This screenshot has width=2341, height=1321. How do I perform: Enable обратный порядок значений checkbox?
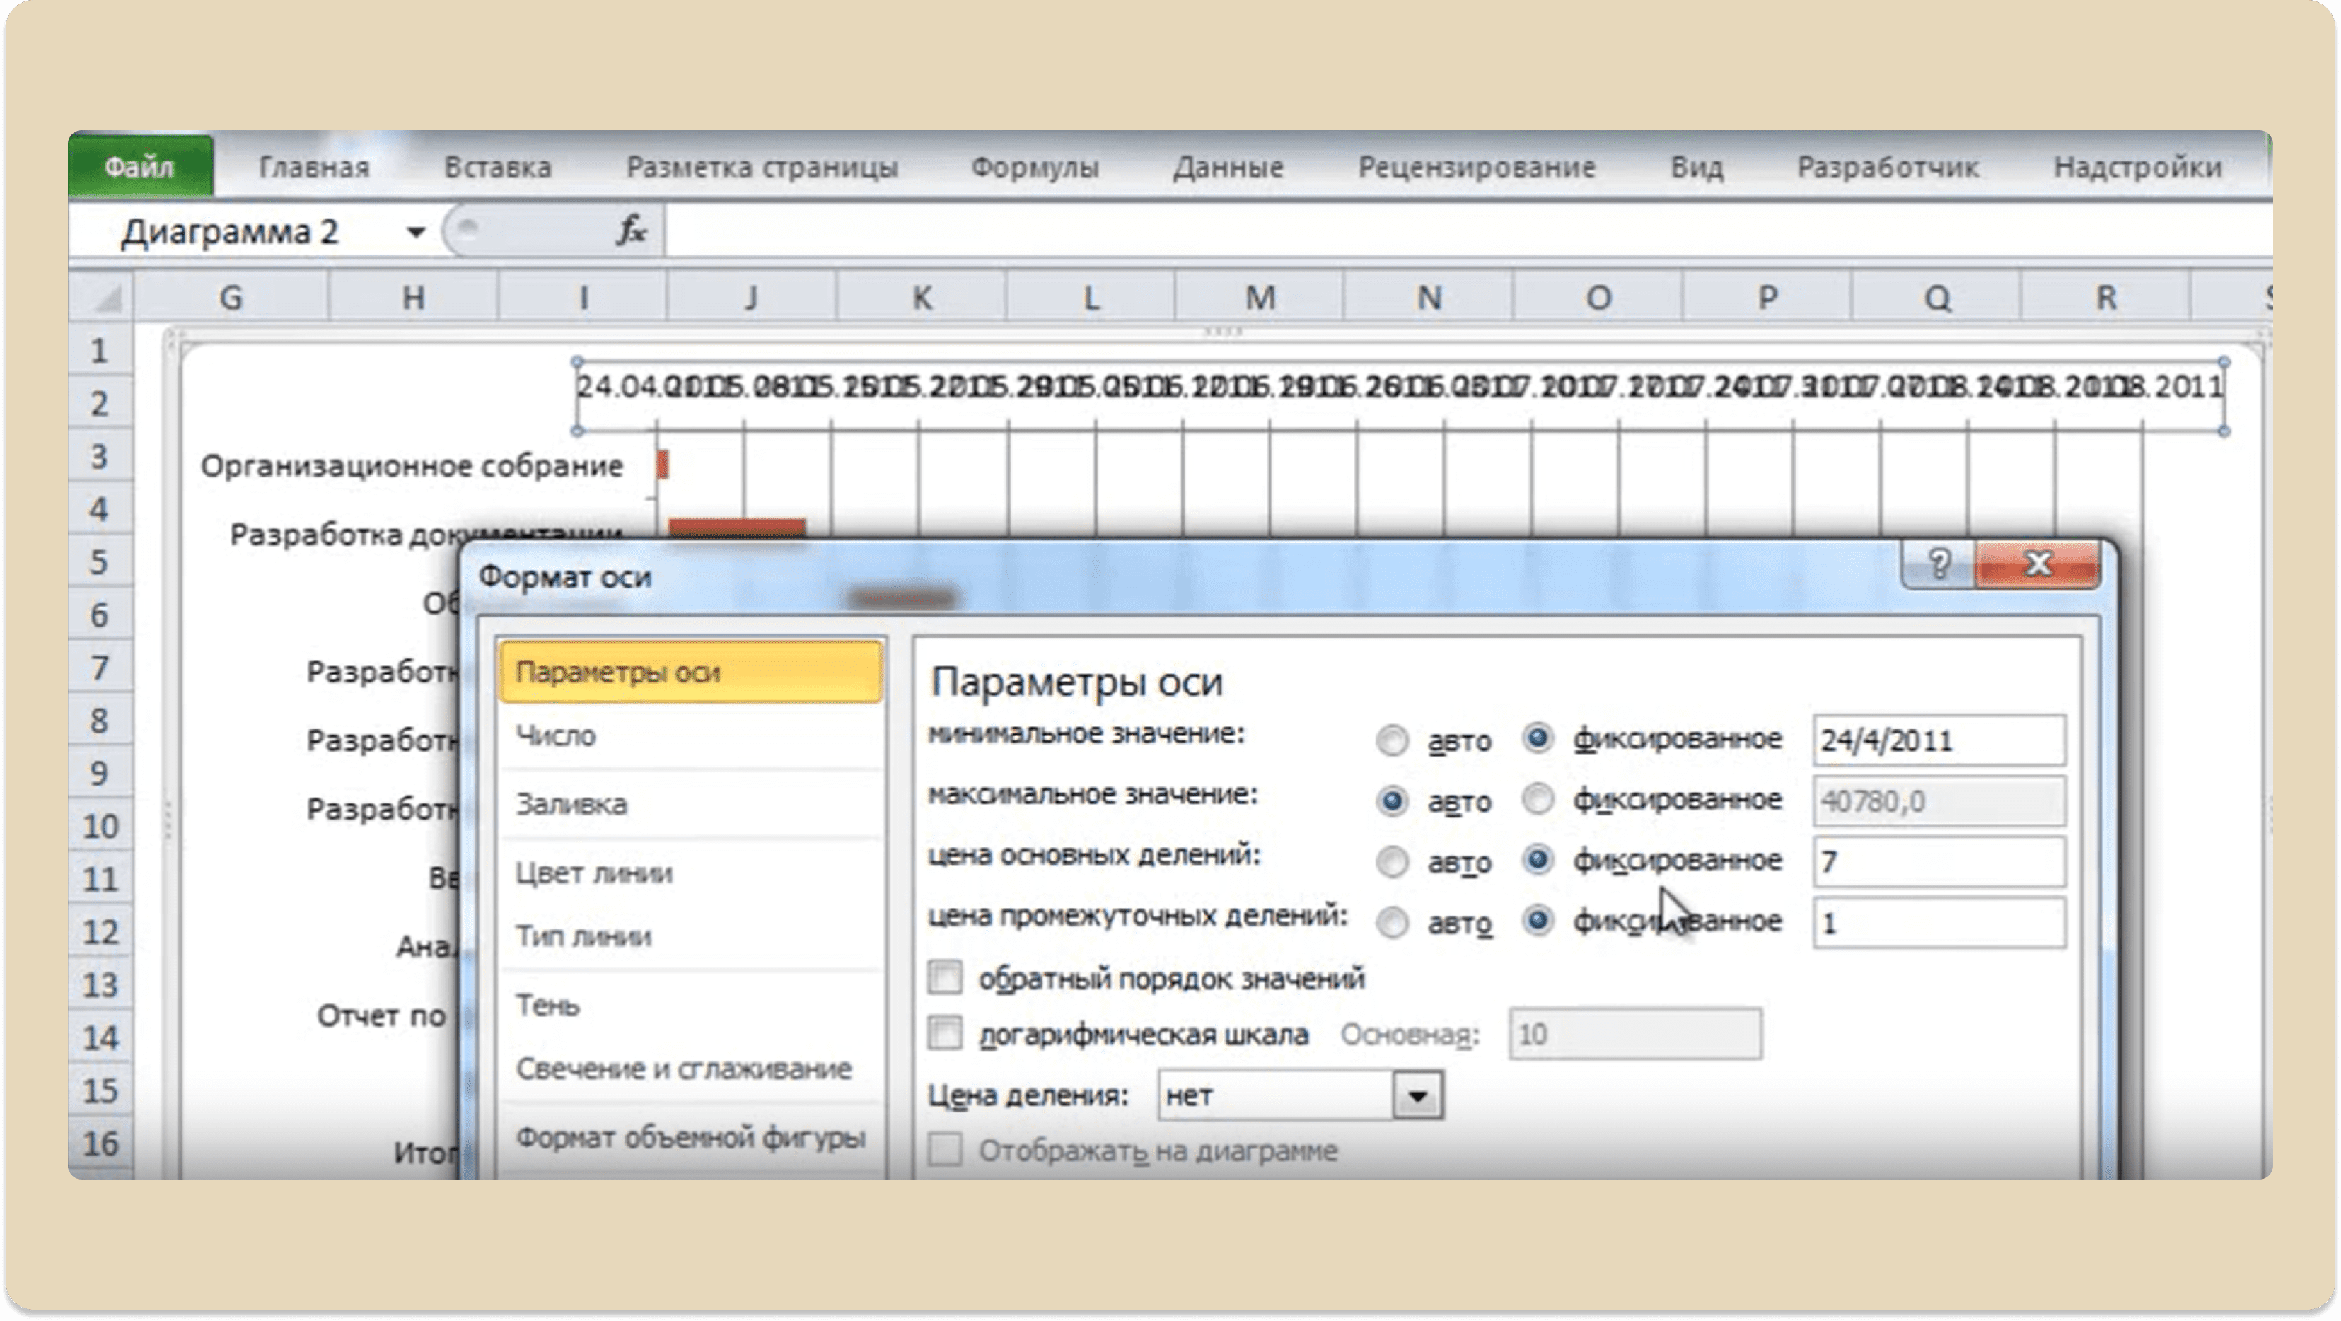coord(945,977)
